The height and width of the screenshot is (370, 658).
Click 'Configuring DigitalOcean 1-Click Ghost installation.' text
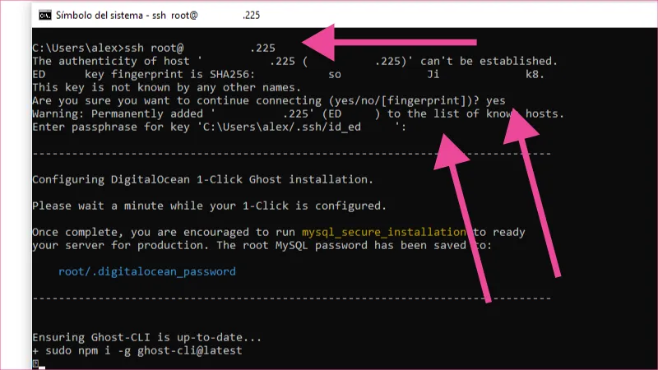202,179
